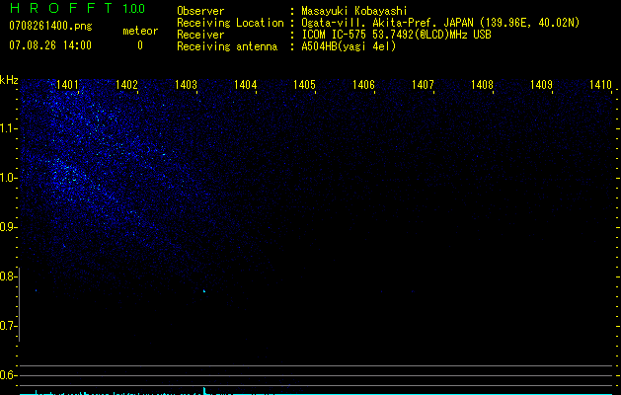Click the antenna text A504HB(yagi 4el)
The width and height of the screenshot is (621, 395).
tap(349, 46)
